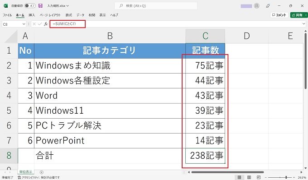Click the purple Save icon in title bar
308x180 pixels.
[x=40, y=6]
